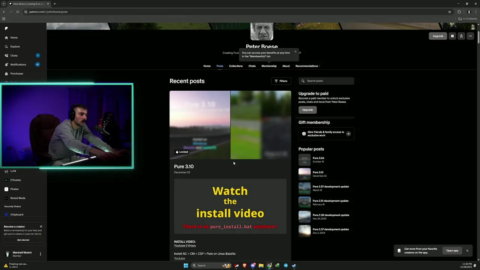Open the Recommendations tab
This screenshot has width=480, height=270.
(x=307, y=66)
